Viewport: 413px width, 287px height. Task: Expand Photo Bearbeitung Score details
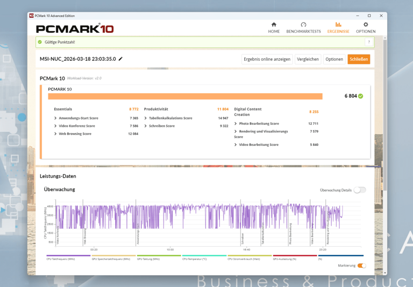[236, 124]
